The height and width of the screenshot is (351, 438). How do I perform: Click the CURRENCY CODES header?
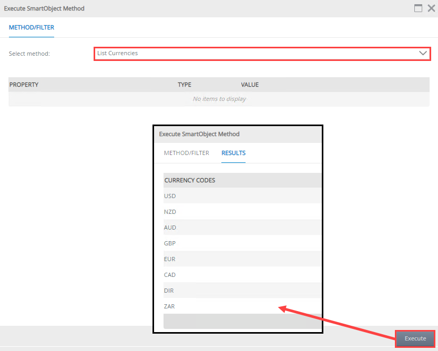190,180
